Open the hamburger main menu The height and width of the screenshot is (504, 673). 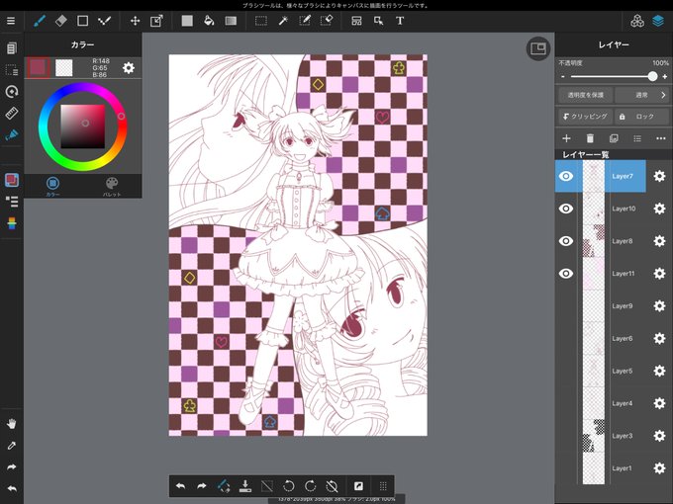[11, 21]
